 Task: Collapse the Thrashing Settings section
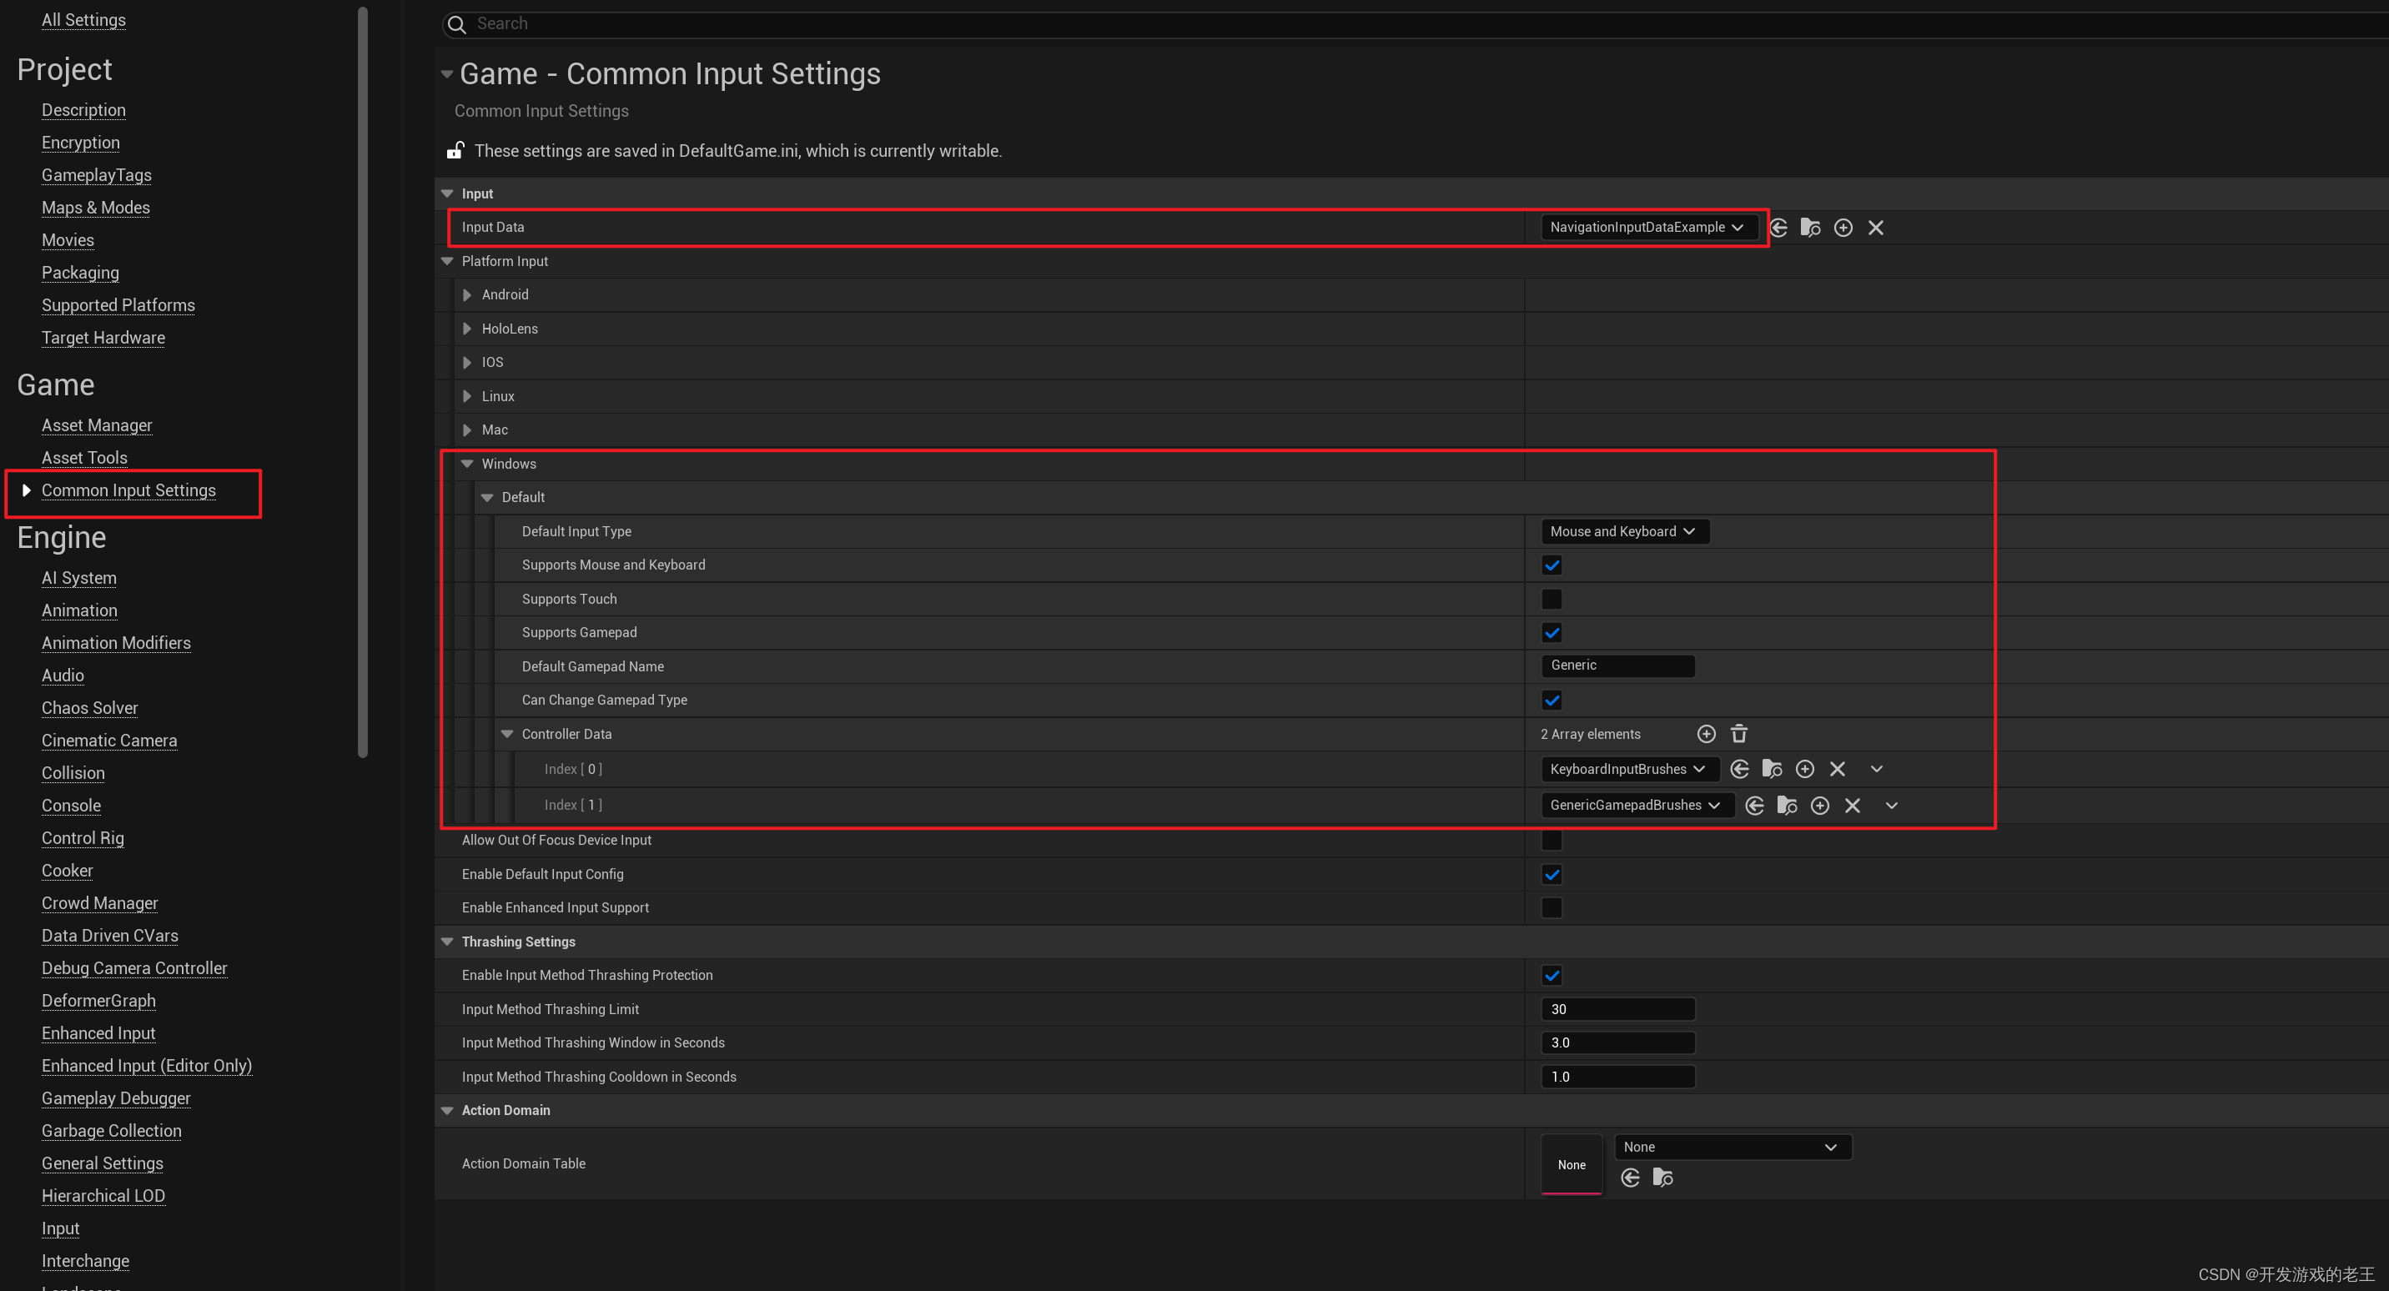[x=447, y=942]
